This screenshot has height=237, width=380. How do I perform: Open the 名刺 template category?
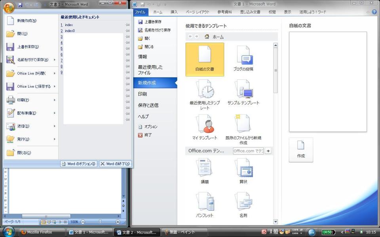pos(243,205)
